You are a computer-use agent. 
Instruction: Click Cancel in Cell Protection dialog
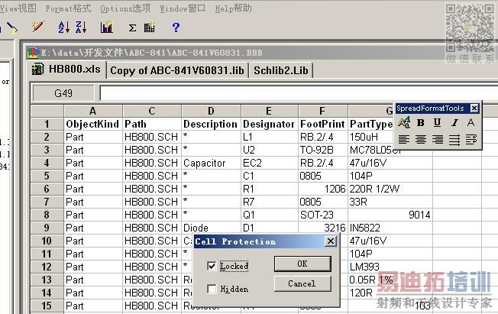pos(302,283)
